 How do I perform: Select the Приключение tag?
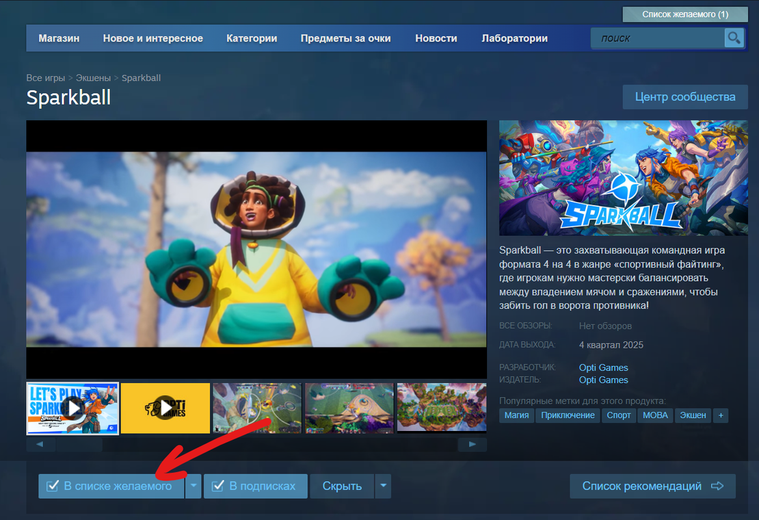(568, 415)
